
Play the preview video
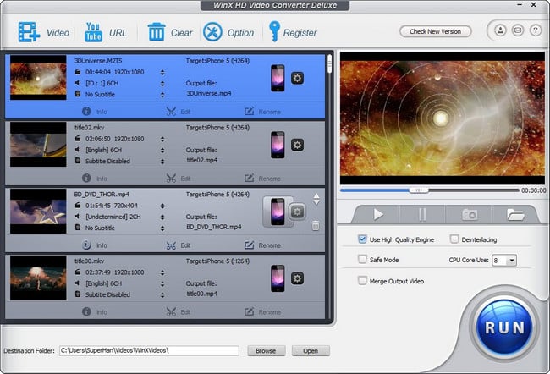tap(377, 214)
